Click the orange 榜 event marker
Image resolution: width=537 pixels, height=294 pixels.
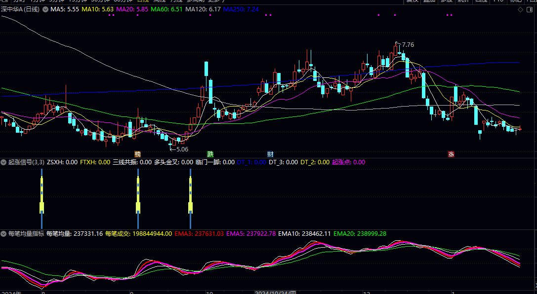(137, 154)
